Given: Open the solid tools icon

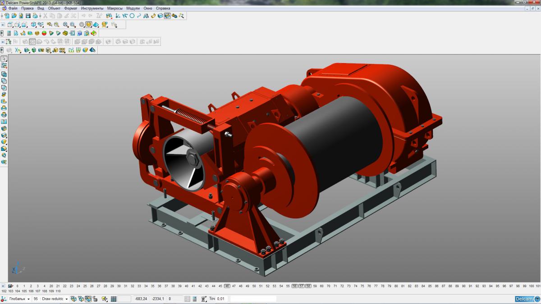Looking at the screenshot, I should tap(160, 15).
